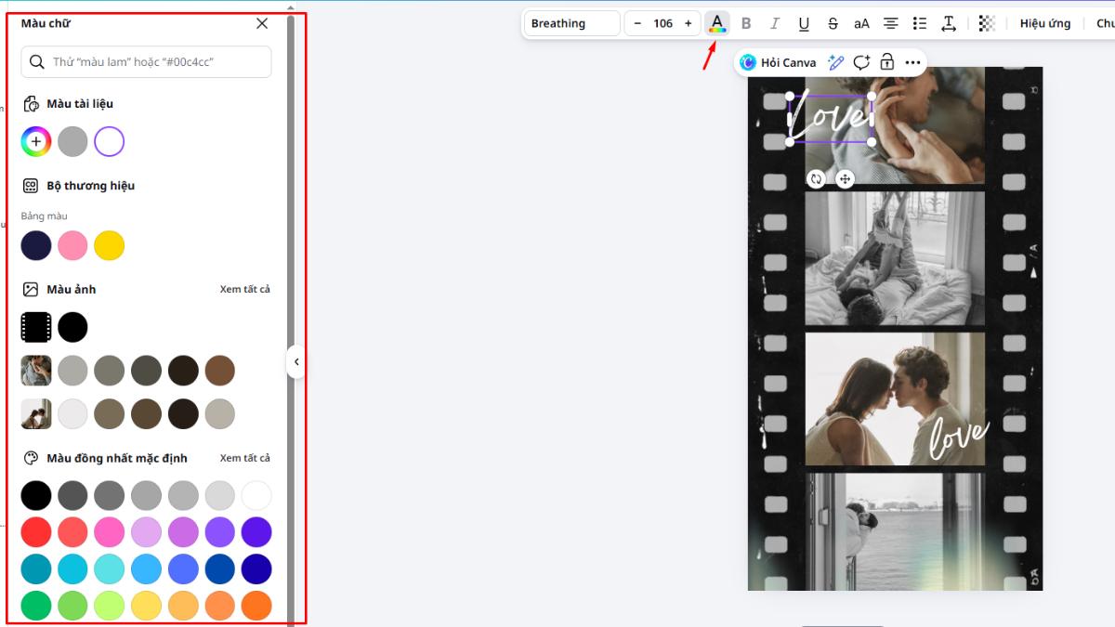Apply strikethrough to text
The height and width of the screenshot is (627, 1115).
point(833,23)
